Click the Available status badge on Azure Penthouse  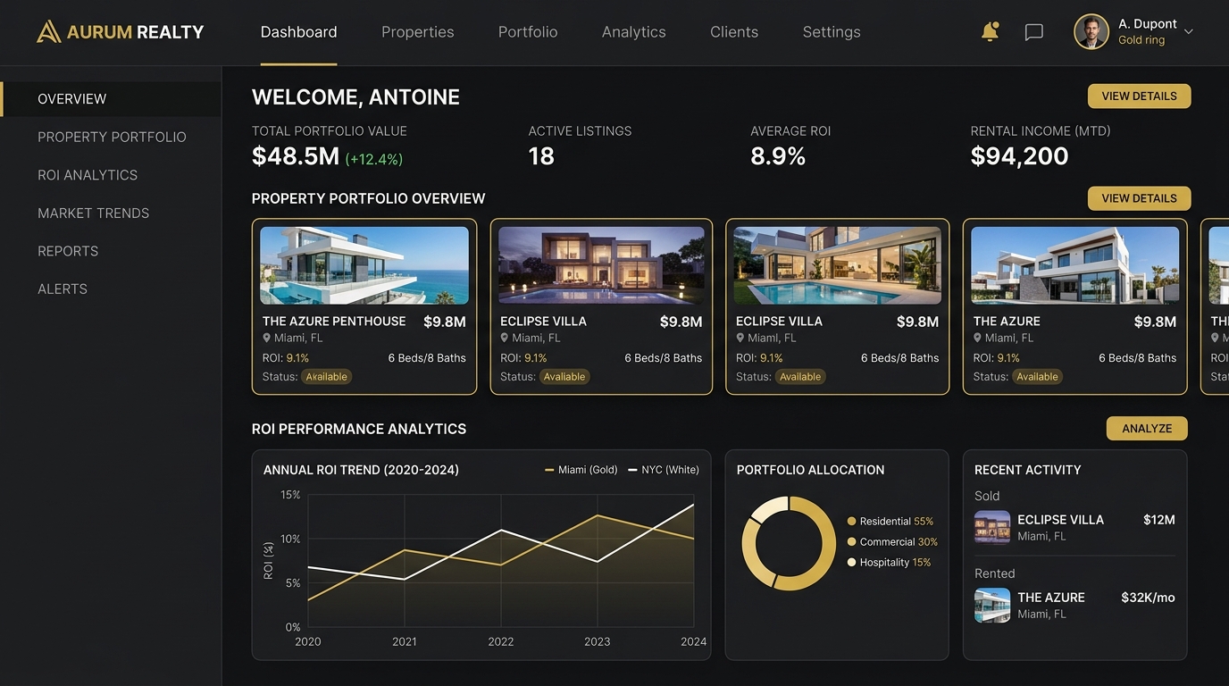(326, 377)
